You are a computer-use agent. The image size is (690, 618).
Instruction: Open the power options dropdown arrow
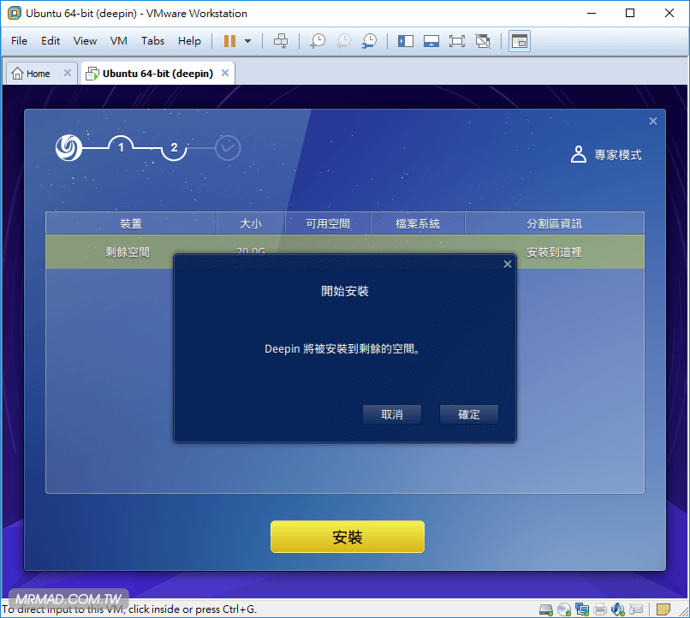pos(248,41)
